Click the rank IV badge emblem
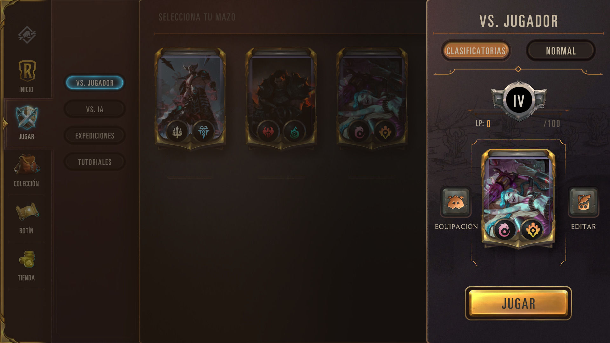 tap(519, 101)
